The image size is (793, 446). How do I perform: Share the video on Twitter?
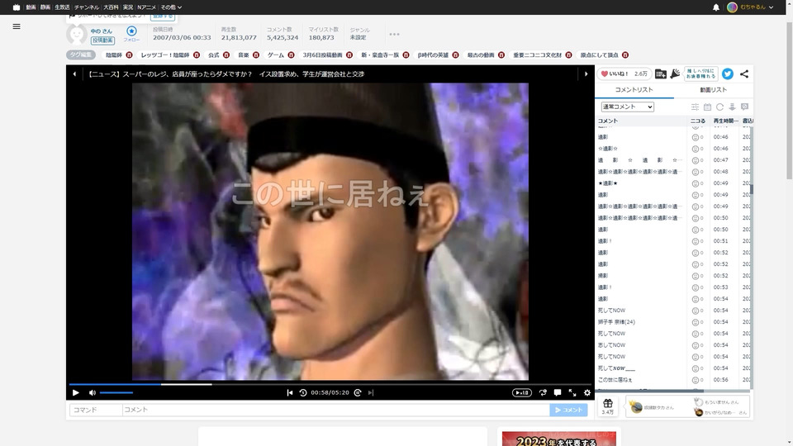click(727, 74)
